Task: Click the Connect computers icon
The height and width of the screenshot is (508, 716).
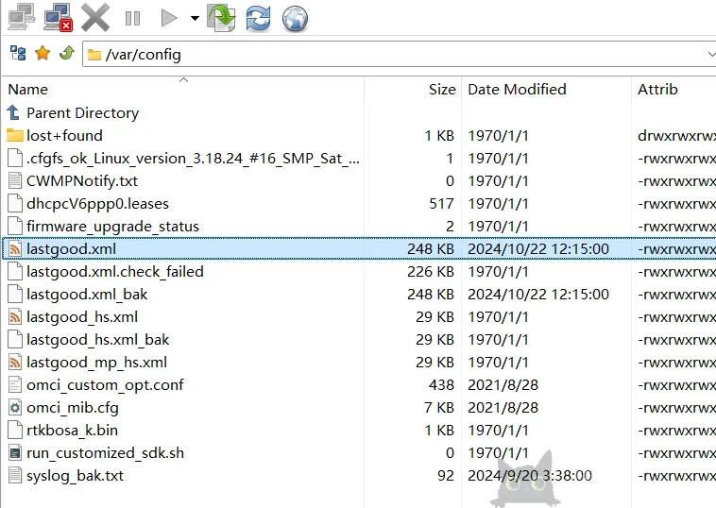Action: point(21,17)
